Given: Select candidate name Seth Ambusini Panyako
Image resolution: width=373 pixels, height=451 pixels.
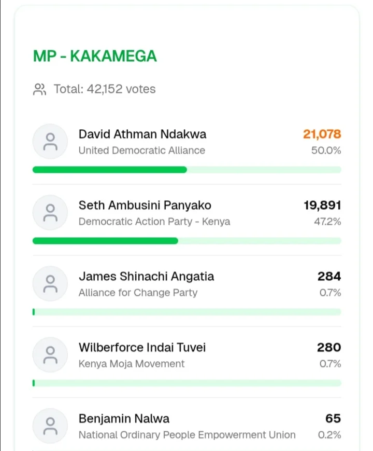Looking at the screenshot, I should click(x=145, y=206).
